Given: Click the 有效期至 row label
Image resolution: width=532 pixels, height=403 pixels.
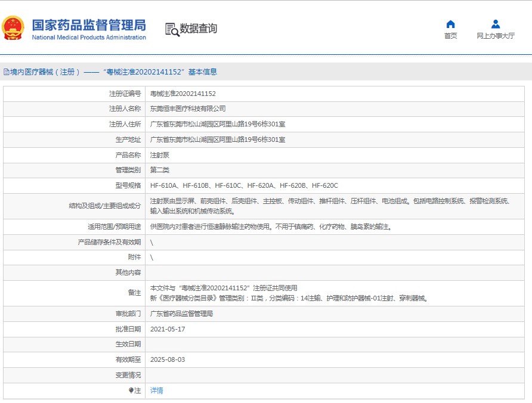Looking at the screenshot, I should click(128, 359).
